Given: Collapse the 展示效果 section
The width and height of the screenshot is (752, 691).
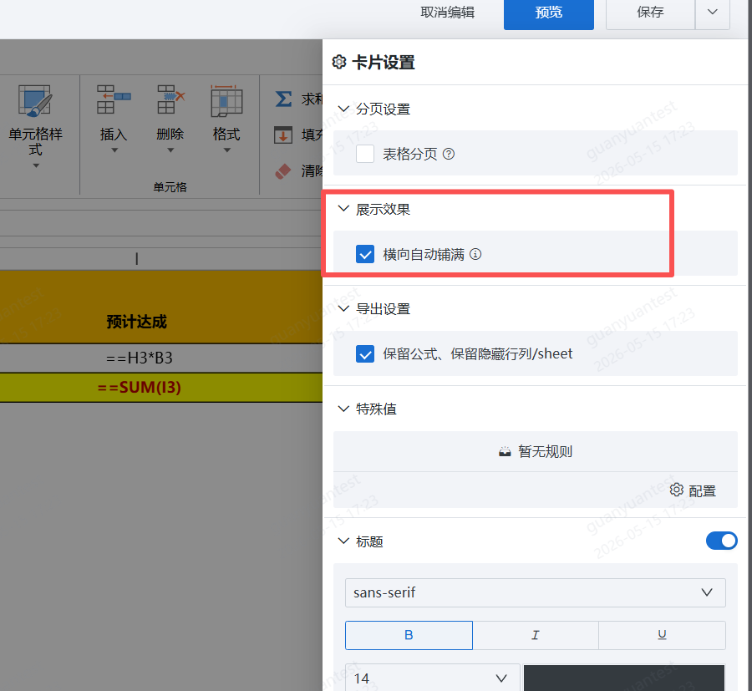Looking at the screenshot, I should coord(343,209).
